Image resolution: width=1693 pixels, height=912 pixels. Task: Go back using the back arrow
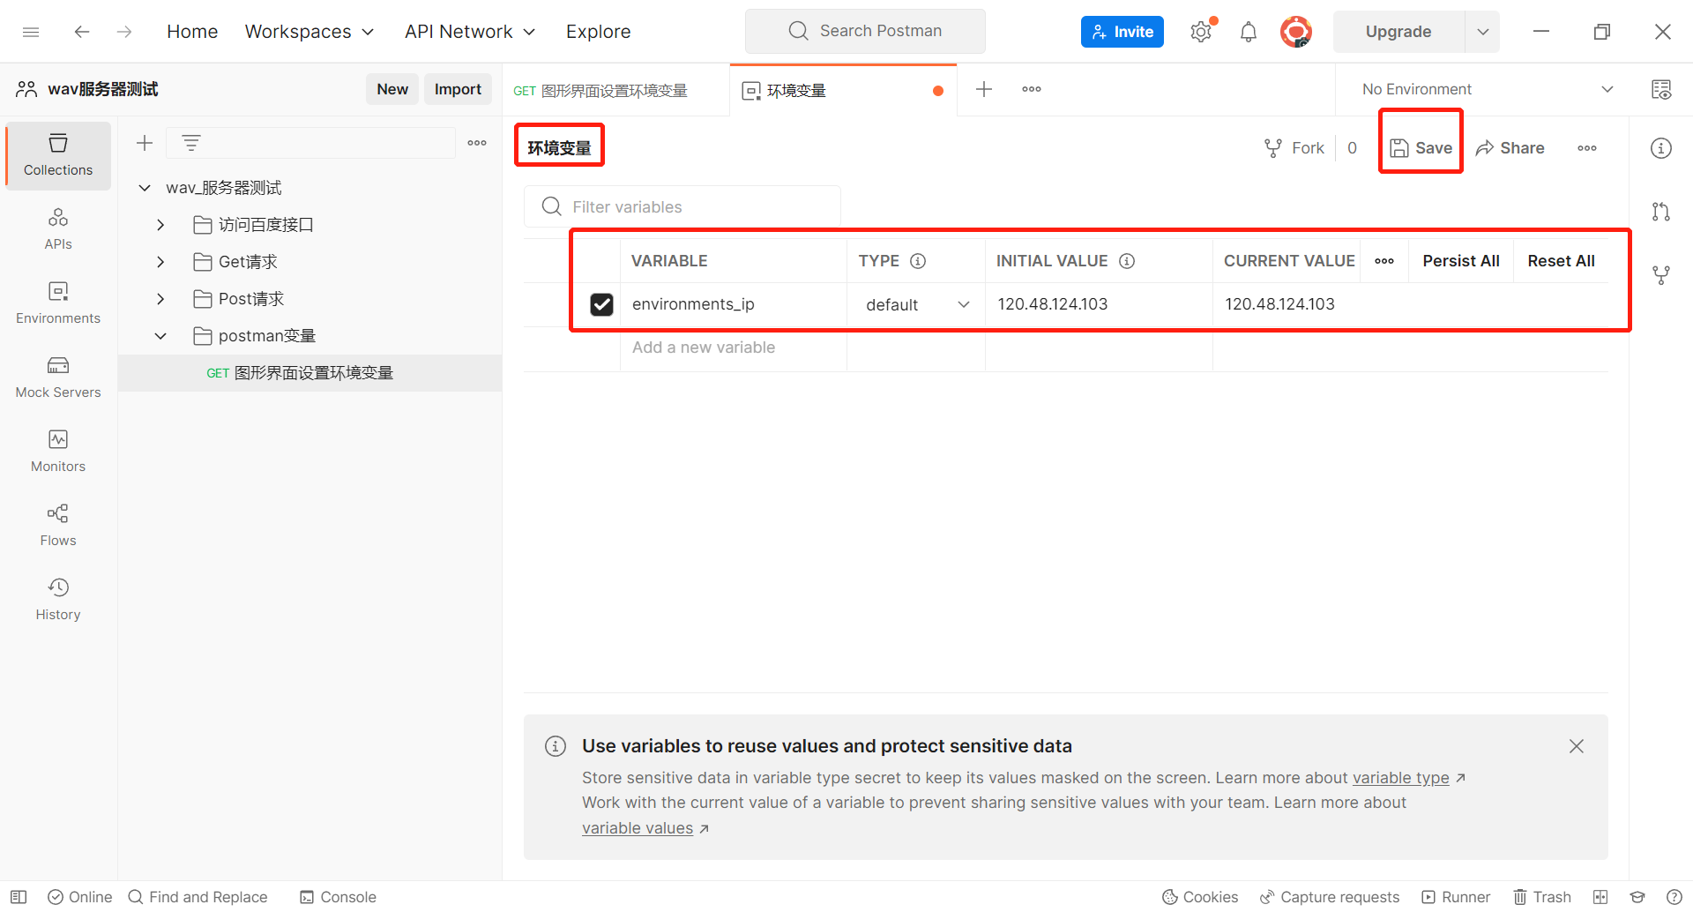click(x=82, y=32)
